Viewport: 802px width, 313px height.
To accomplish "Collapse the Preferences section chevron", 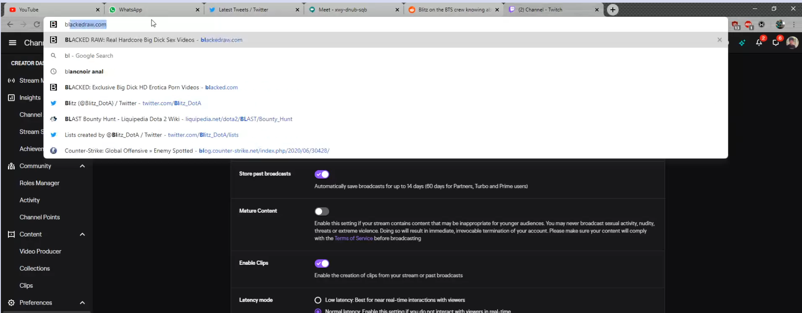I will click(82, 303).
